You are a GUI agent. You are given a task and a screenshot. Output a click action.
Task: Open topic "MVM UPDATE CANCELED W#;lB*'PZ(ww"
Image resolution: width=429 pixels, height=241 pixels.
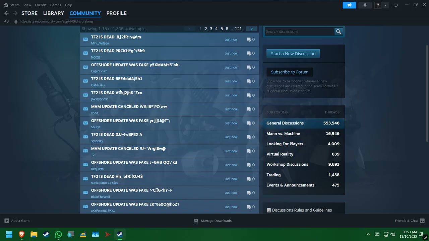pos(129,107)
